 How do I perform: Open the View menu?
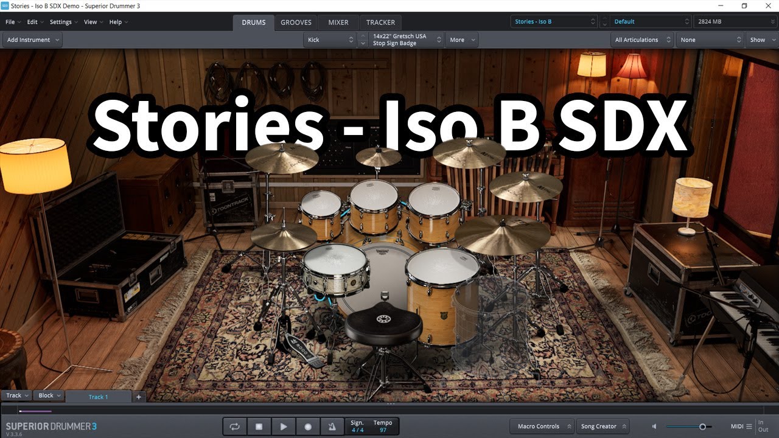pyautogui.click(x=93, y=22)
